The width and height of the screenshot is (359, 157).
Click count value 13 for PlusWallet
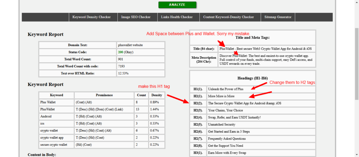[141, 109]
